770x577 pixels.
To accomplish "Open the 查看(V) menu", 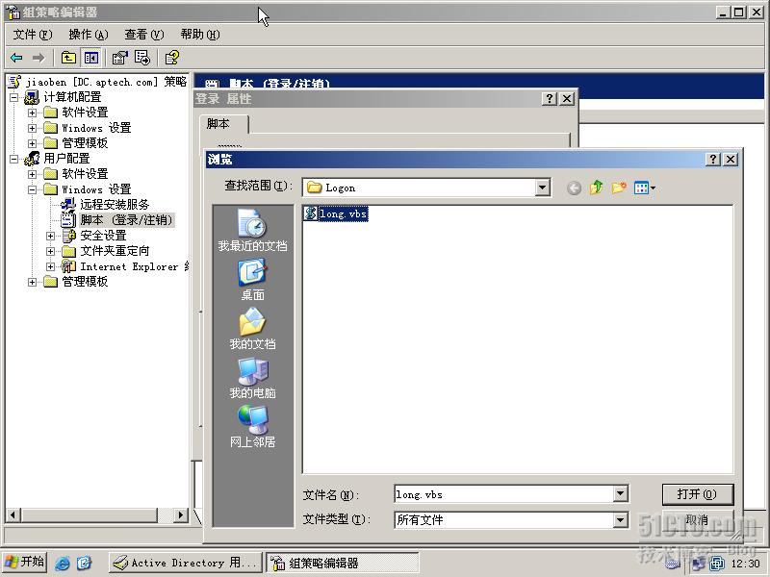I will (143, 35).
